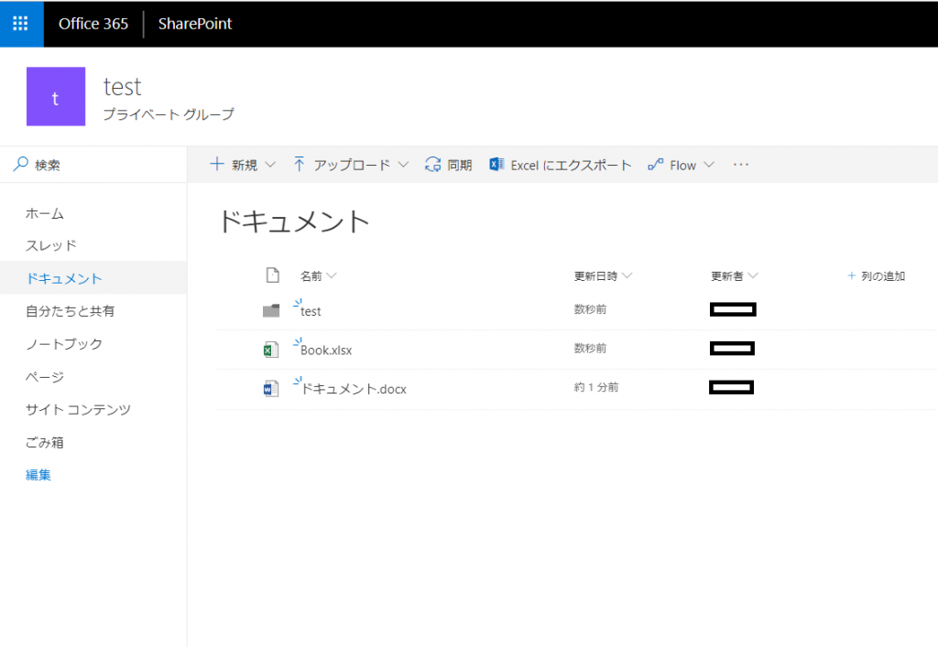Click 列の追加 to add a column
938x647 pixels.
(877, 276)
